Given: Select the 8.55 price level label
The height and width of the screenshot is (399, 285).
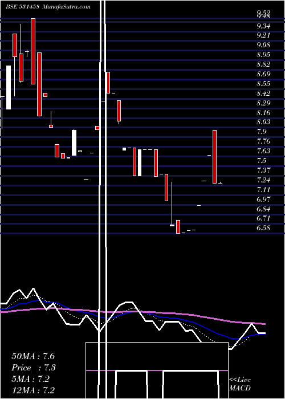Looking at the screenshot, I should click(263, 84).
